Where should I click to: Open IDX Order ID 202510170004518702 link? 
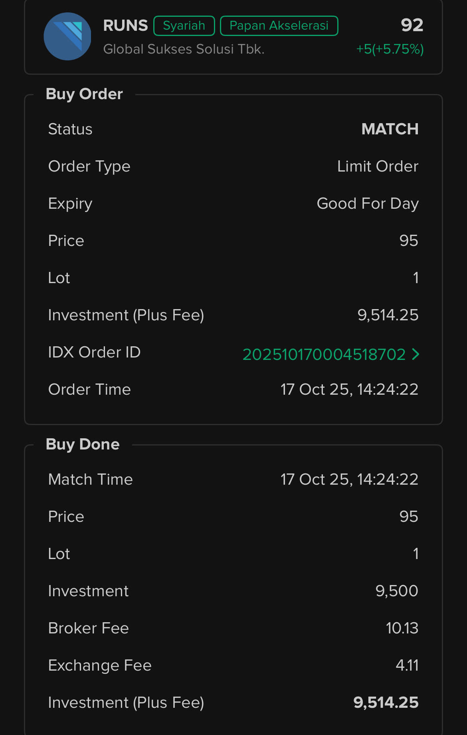pyautogui.click(x=324, y=354)
